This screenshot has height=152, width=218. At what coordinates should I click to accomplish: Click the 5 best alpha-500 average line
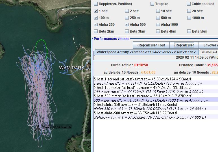click(156, 113)
